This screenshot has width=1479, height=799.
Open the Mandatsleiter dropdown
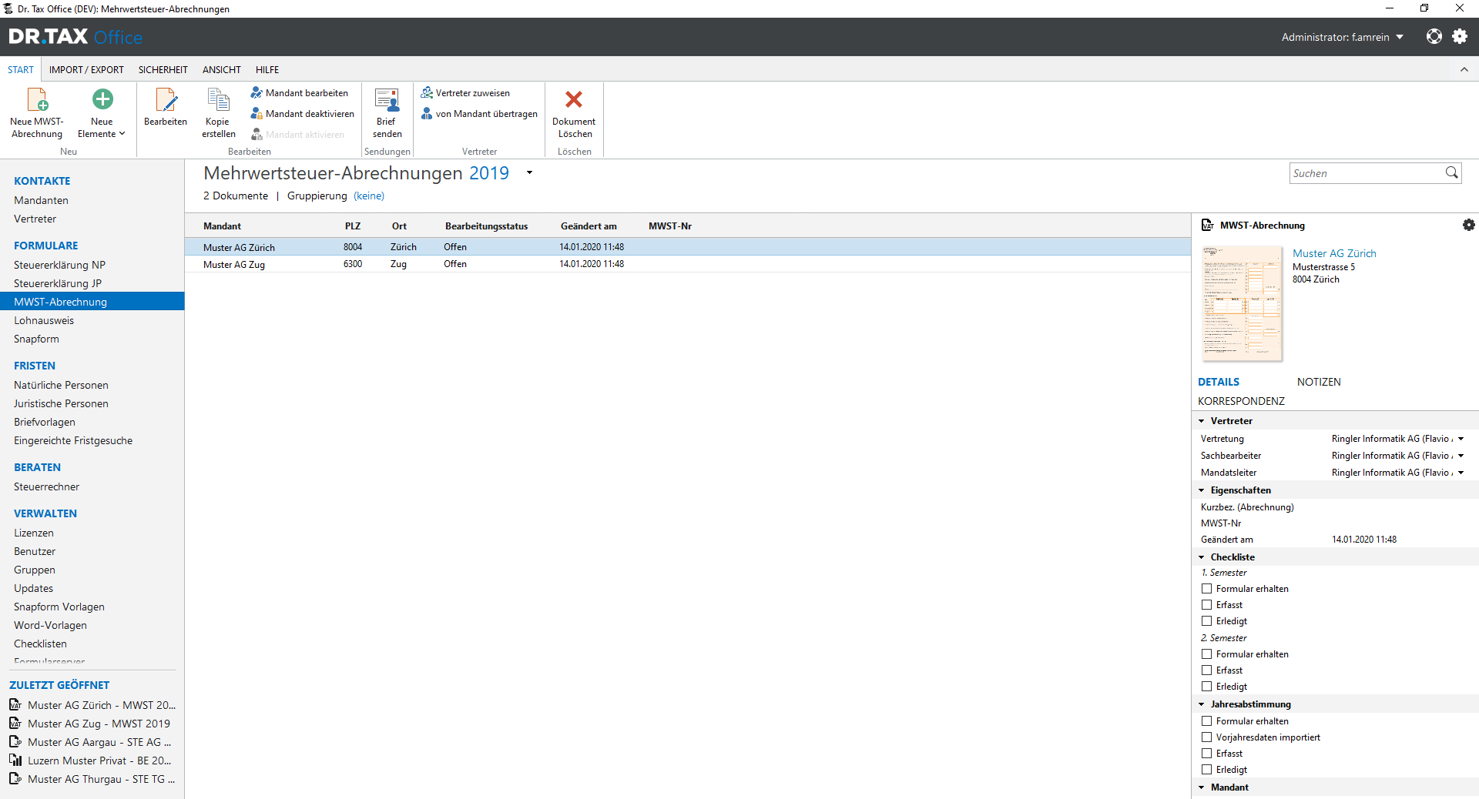tap(1461, 473)
